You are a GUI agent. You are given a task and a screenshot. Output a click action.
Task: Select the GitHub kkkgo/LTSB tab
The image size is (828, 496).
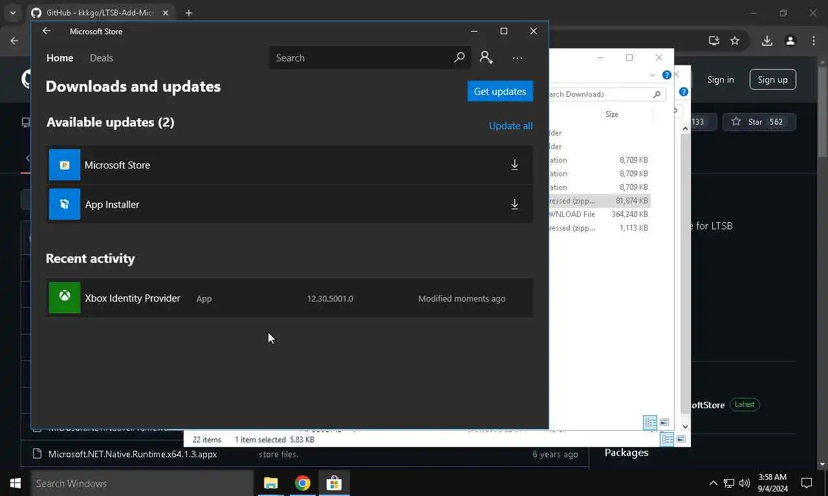(100, 13)
